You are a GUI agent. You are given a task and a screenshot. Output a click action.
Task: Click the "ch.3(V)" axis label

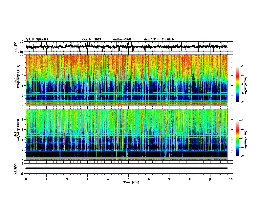pyautogui.click(x=16, y=168)
